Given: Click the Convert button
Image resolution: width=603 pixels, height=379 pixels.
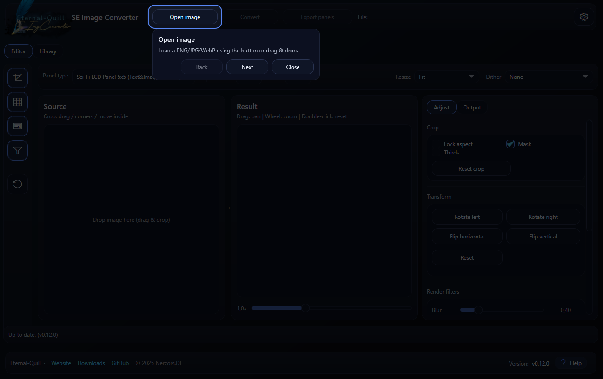Looking at the screenshot, I should coord(250,17).
